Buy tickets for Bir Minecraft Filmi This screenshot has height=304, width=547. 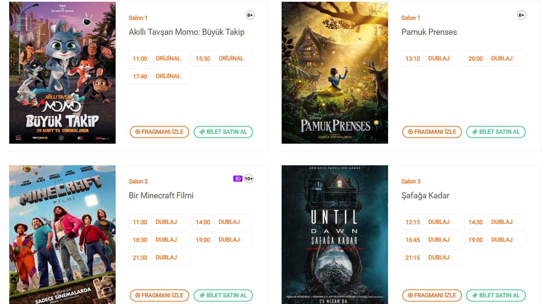[223, 295]
